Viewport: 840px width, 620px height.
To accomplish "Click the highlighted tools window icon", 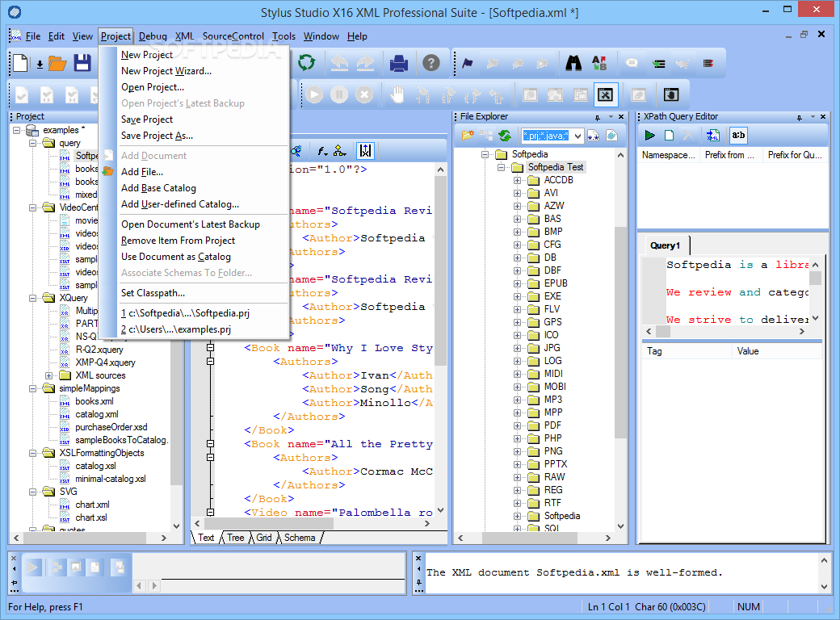I will [605, 95].
